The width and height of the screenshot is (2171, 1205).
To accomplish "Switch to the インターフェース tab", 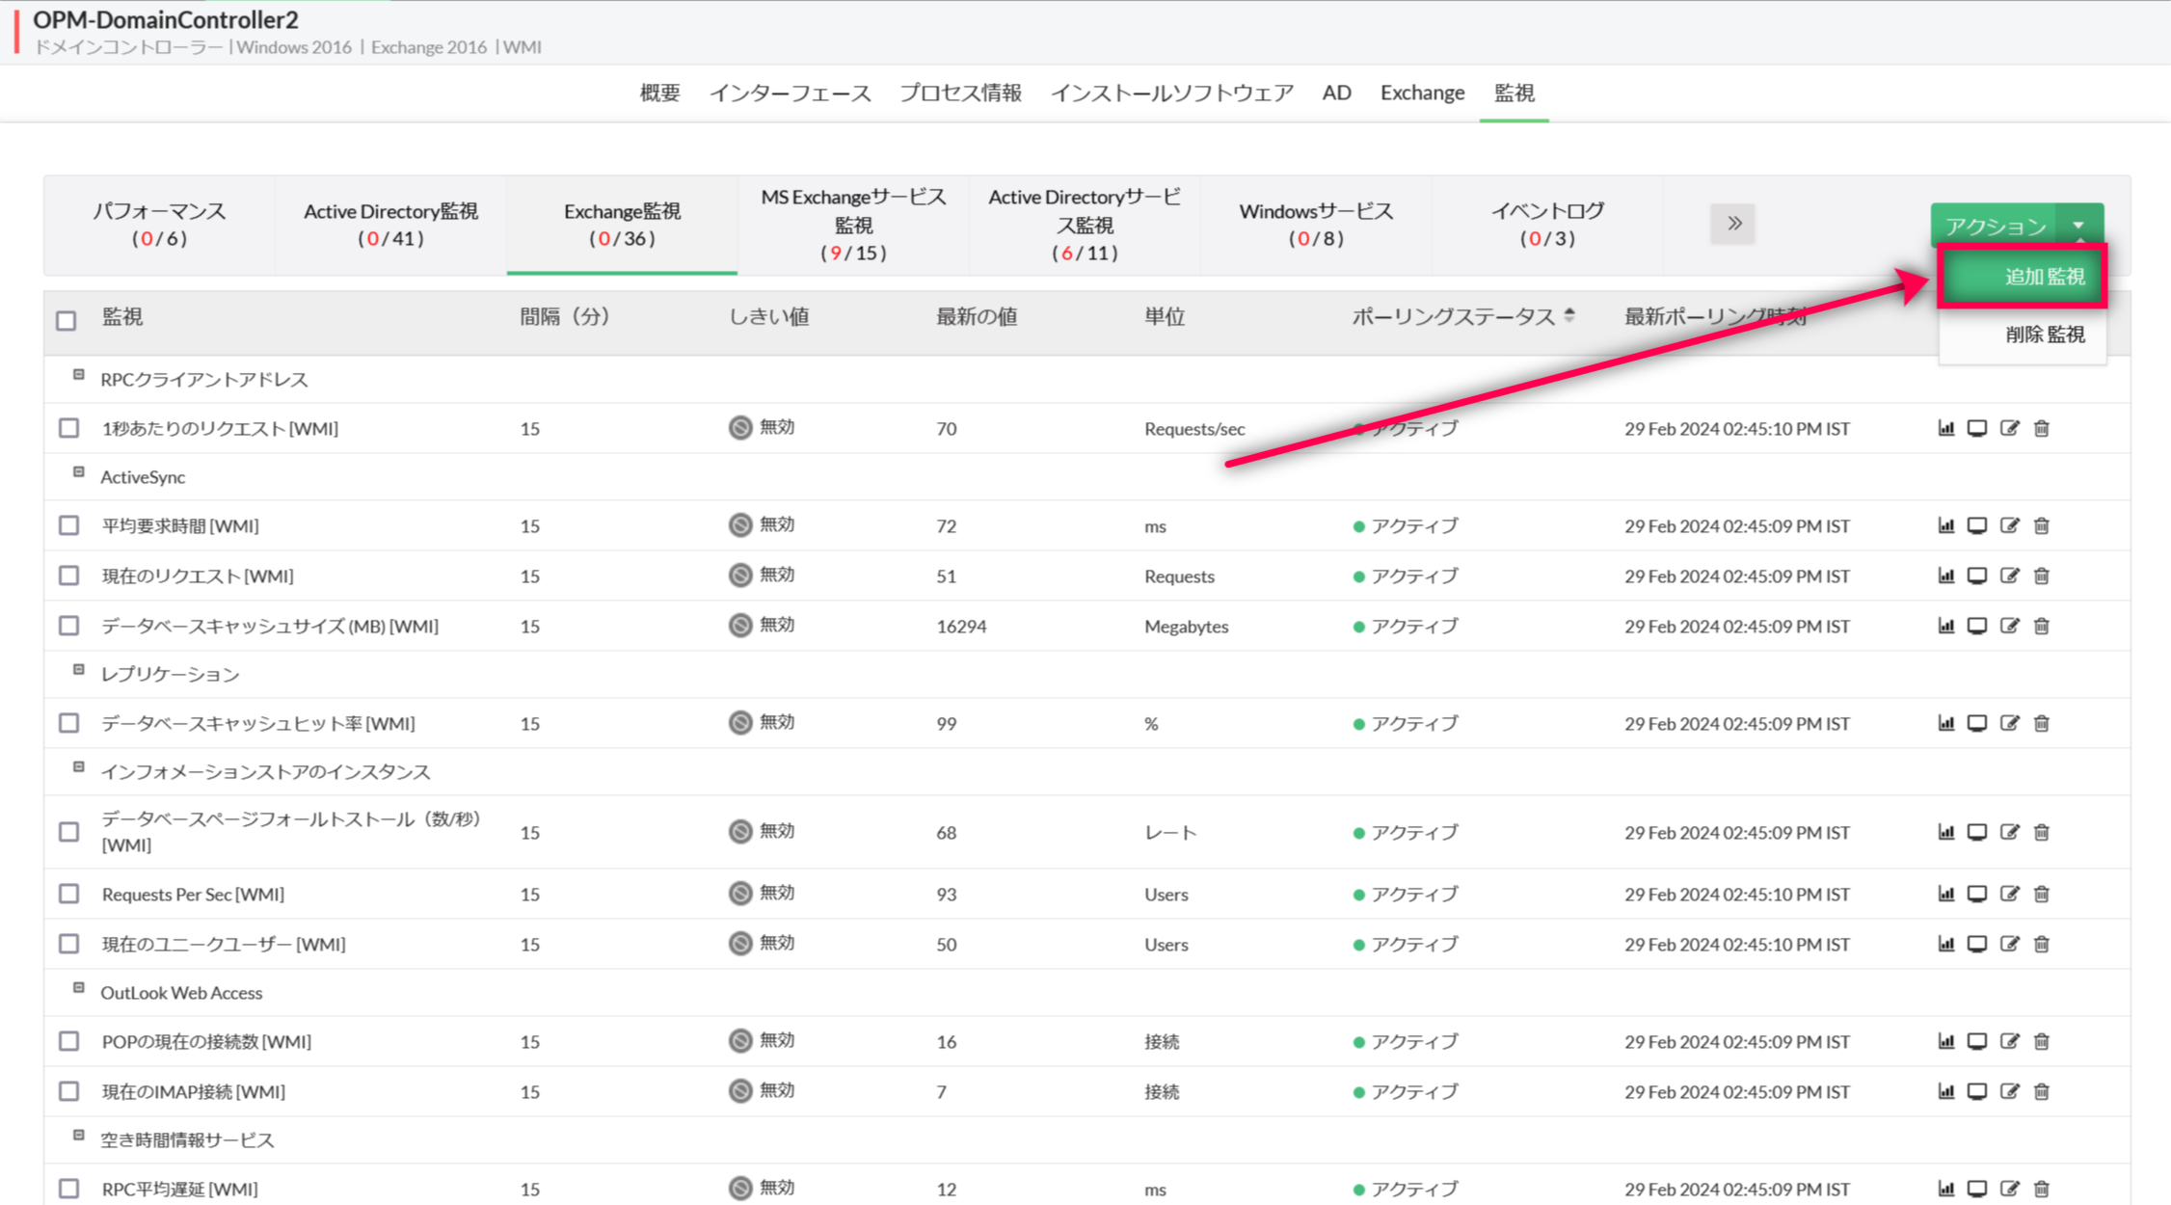I will [x=790, y=93].
